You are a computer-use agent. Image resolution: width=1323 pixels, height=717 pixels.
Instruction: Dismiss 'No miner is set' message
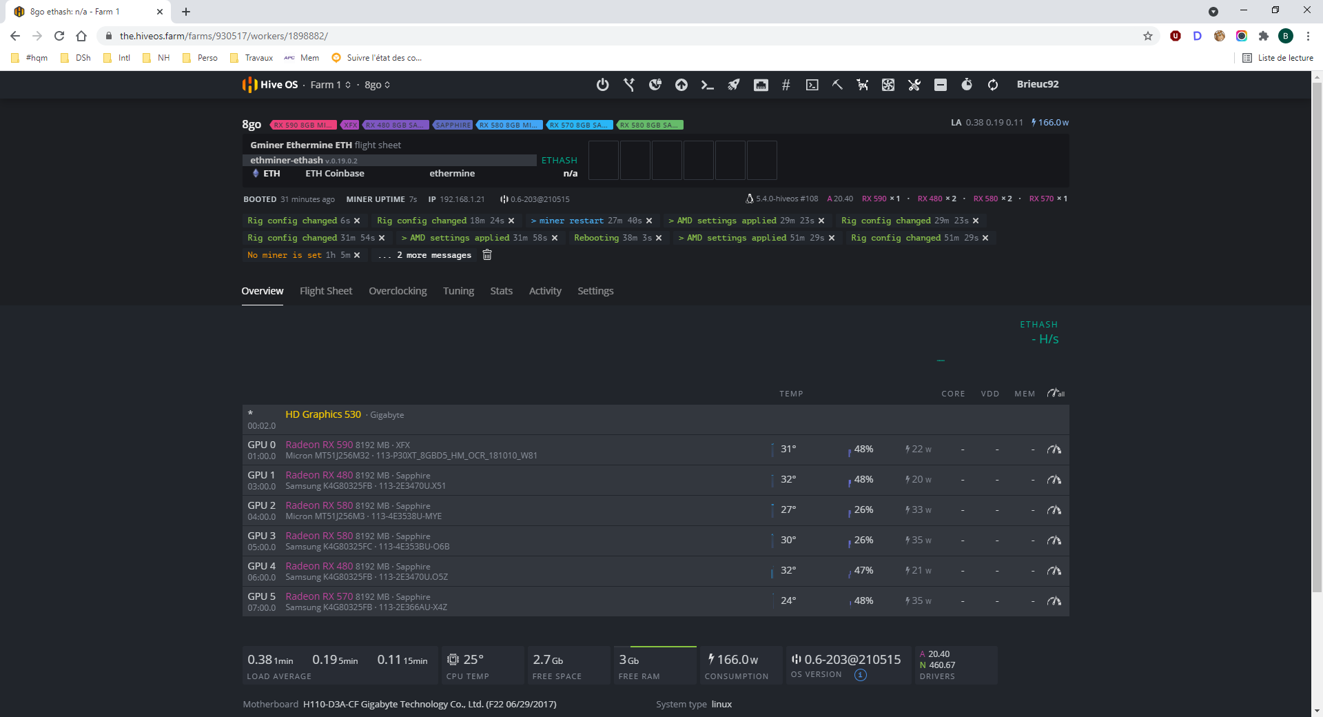click(357, 255)
